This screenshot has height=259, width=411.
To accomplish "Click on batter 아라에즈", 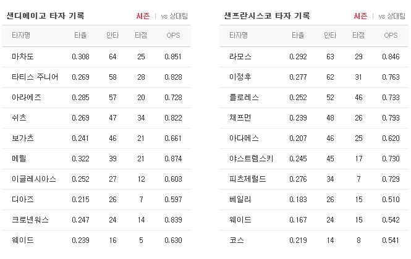I will (26, 98).
